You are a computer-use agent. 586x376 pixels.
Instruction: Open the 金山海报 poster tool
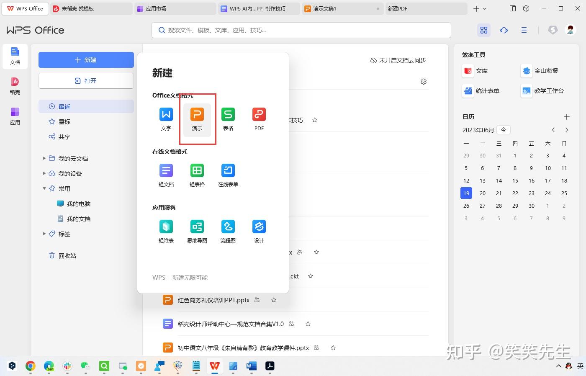pyautogui.click(x=543, y=71)
